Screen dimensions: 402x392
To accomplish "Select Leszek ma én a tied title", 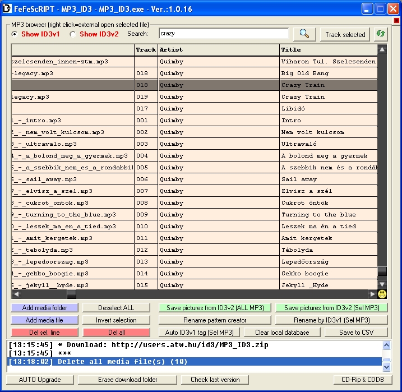I will tap(329, 227).
